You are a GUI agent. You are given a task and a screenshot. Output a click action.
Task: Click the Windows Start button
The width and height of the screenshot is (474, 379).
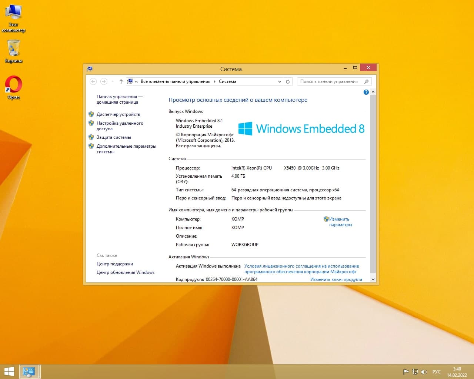click(9, 372)
